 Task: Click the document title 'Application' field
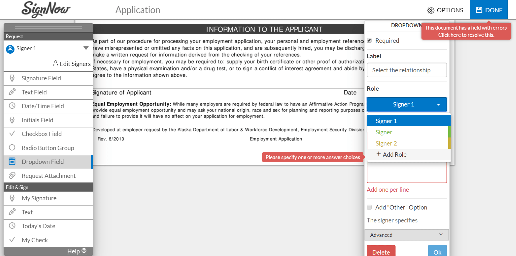click(201, 10)
